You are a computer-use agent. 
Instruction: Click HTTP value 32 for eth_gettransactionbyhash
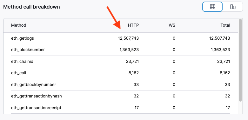136,96
